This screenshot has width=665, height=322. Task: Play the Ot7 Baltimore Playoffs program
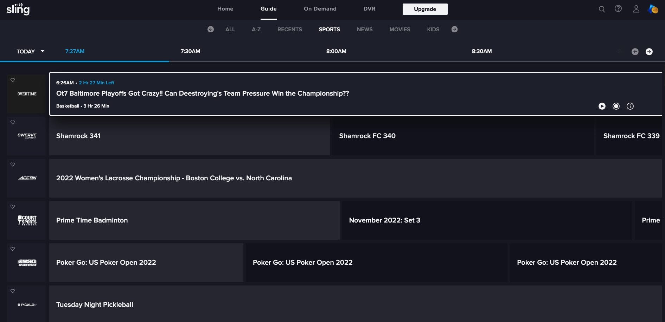point(602,106)
